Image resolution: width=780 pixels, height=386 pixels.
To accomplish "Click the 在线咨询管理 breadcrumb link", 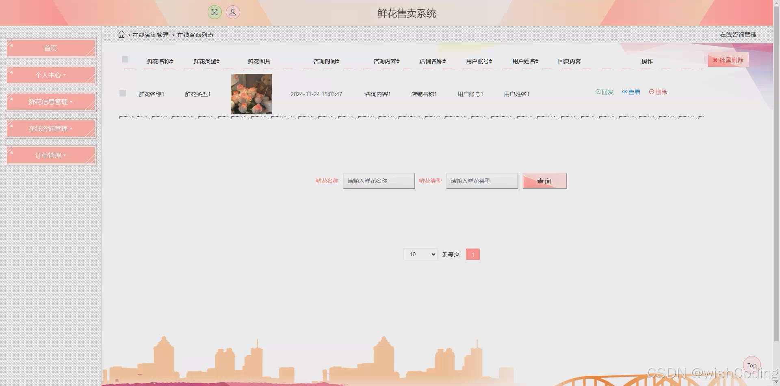I will tap(151, 34).
